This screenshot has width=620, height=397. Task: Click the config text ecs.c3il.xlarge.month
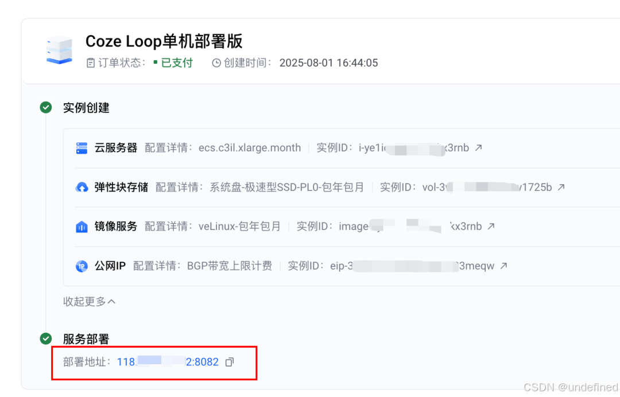[250, 148]
